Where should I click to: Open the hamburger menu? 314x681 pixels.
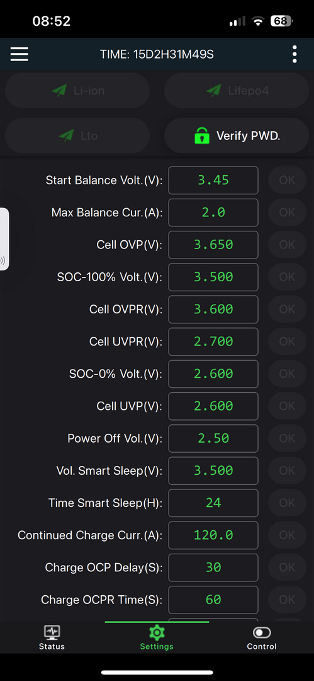pos(20,54)
